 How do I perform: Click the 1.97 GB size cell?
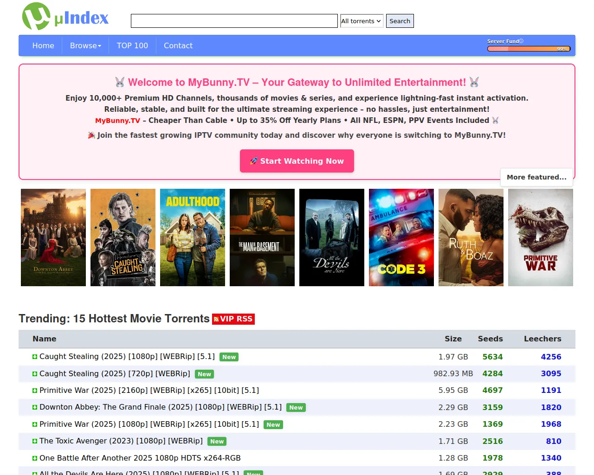tap(453, 357)
